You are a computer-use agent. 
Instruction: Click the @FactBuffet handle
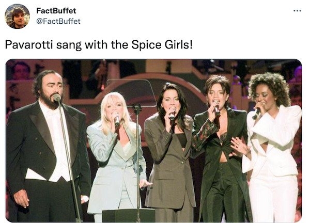pos(58,21)
